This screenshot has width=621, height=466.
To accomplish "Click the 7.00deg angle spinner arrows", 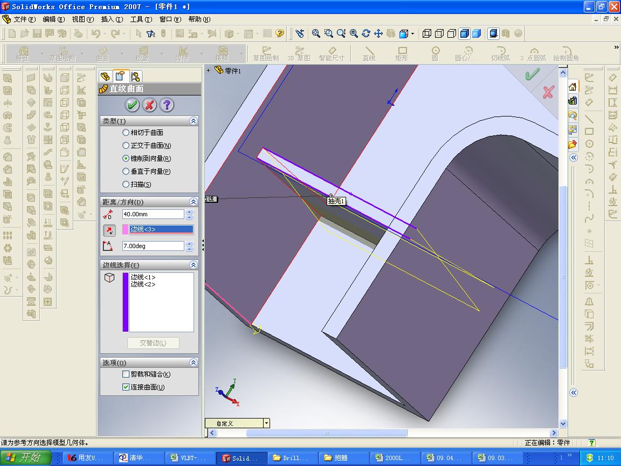I will 189,246.
